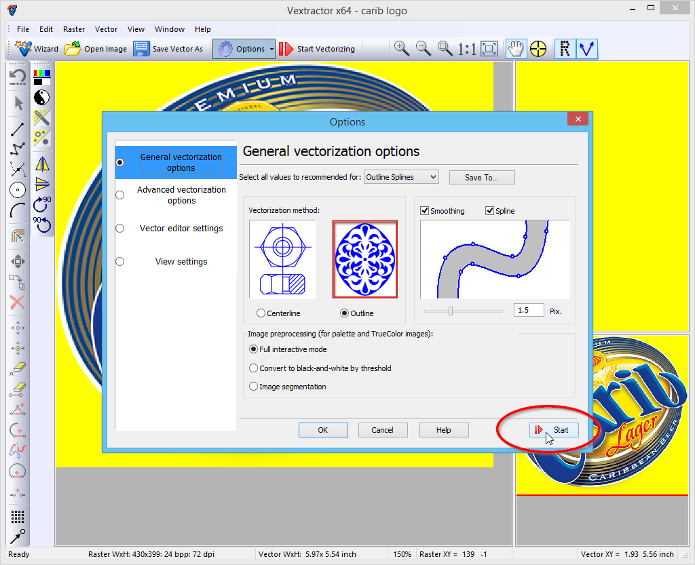Click the Undo arrow icon

(18, 77)
